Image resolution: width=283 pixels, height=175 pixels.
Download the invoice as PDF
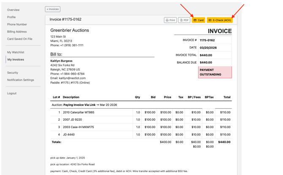[184, 20]
